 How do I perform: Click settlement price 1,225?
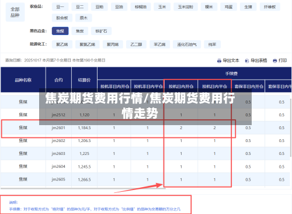(x=84, y=154)
